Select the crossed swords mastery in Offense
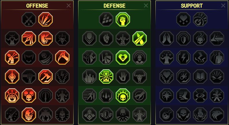The height and width of the screenshot is (125, 229). coord(29,19)
